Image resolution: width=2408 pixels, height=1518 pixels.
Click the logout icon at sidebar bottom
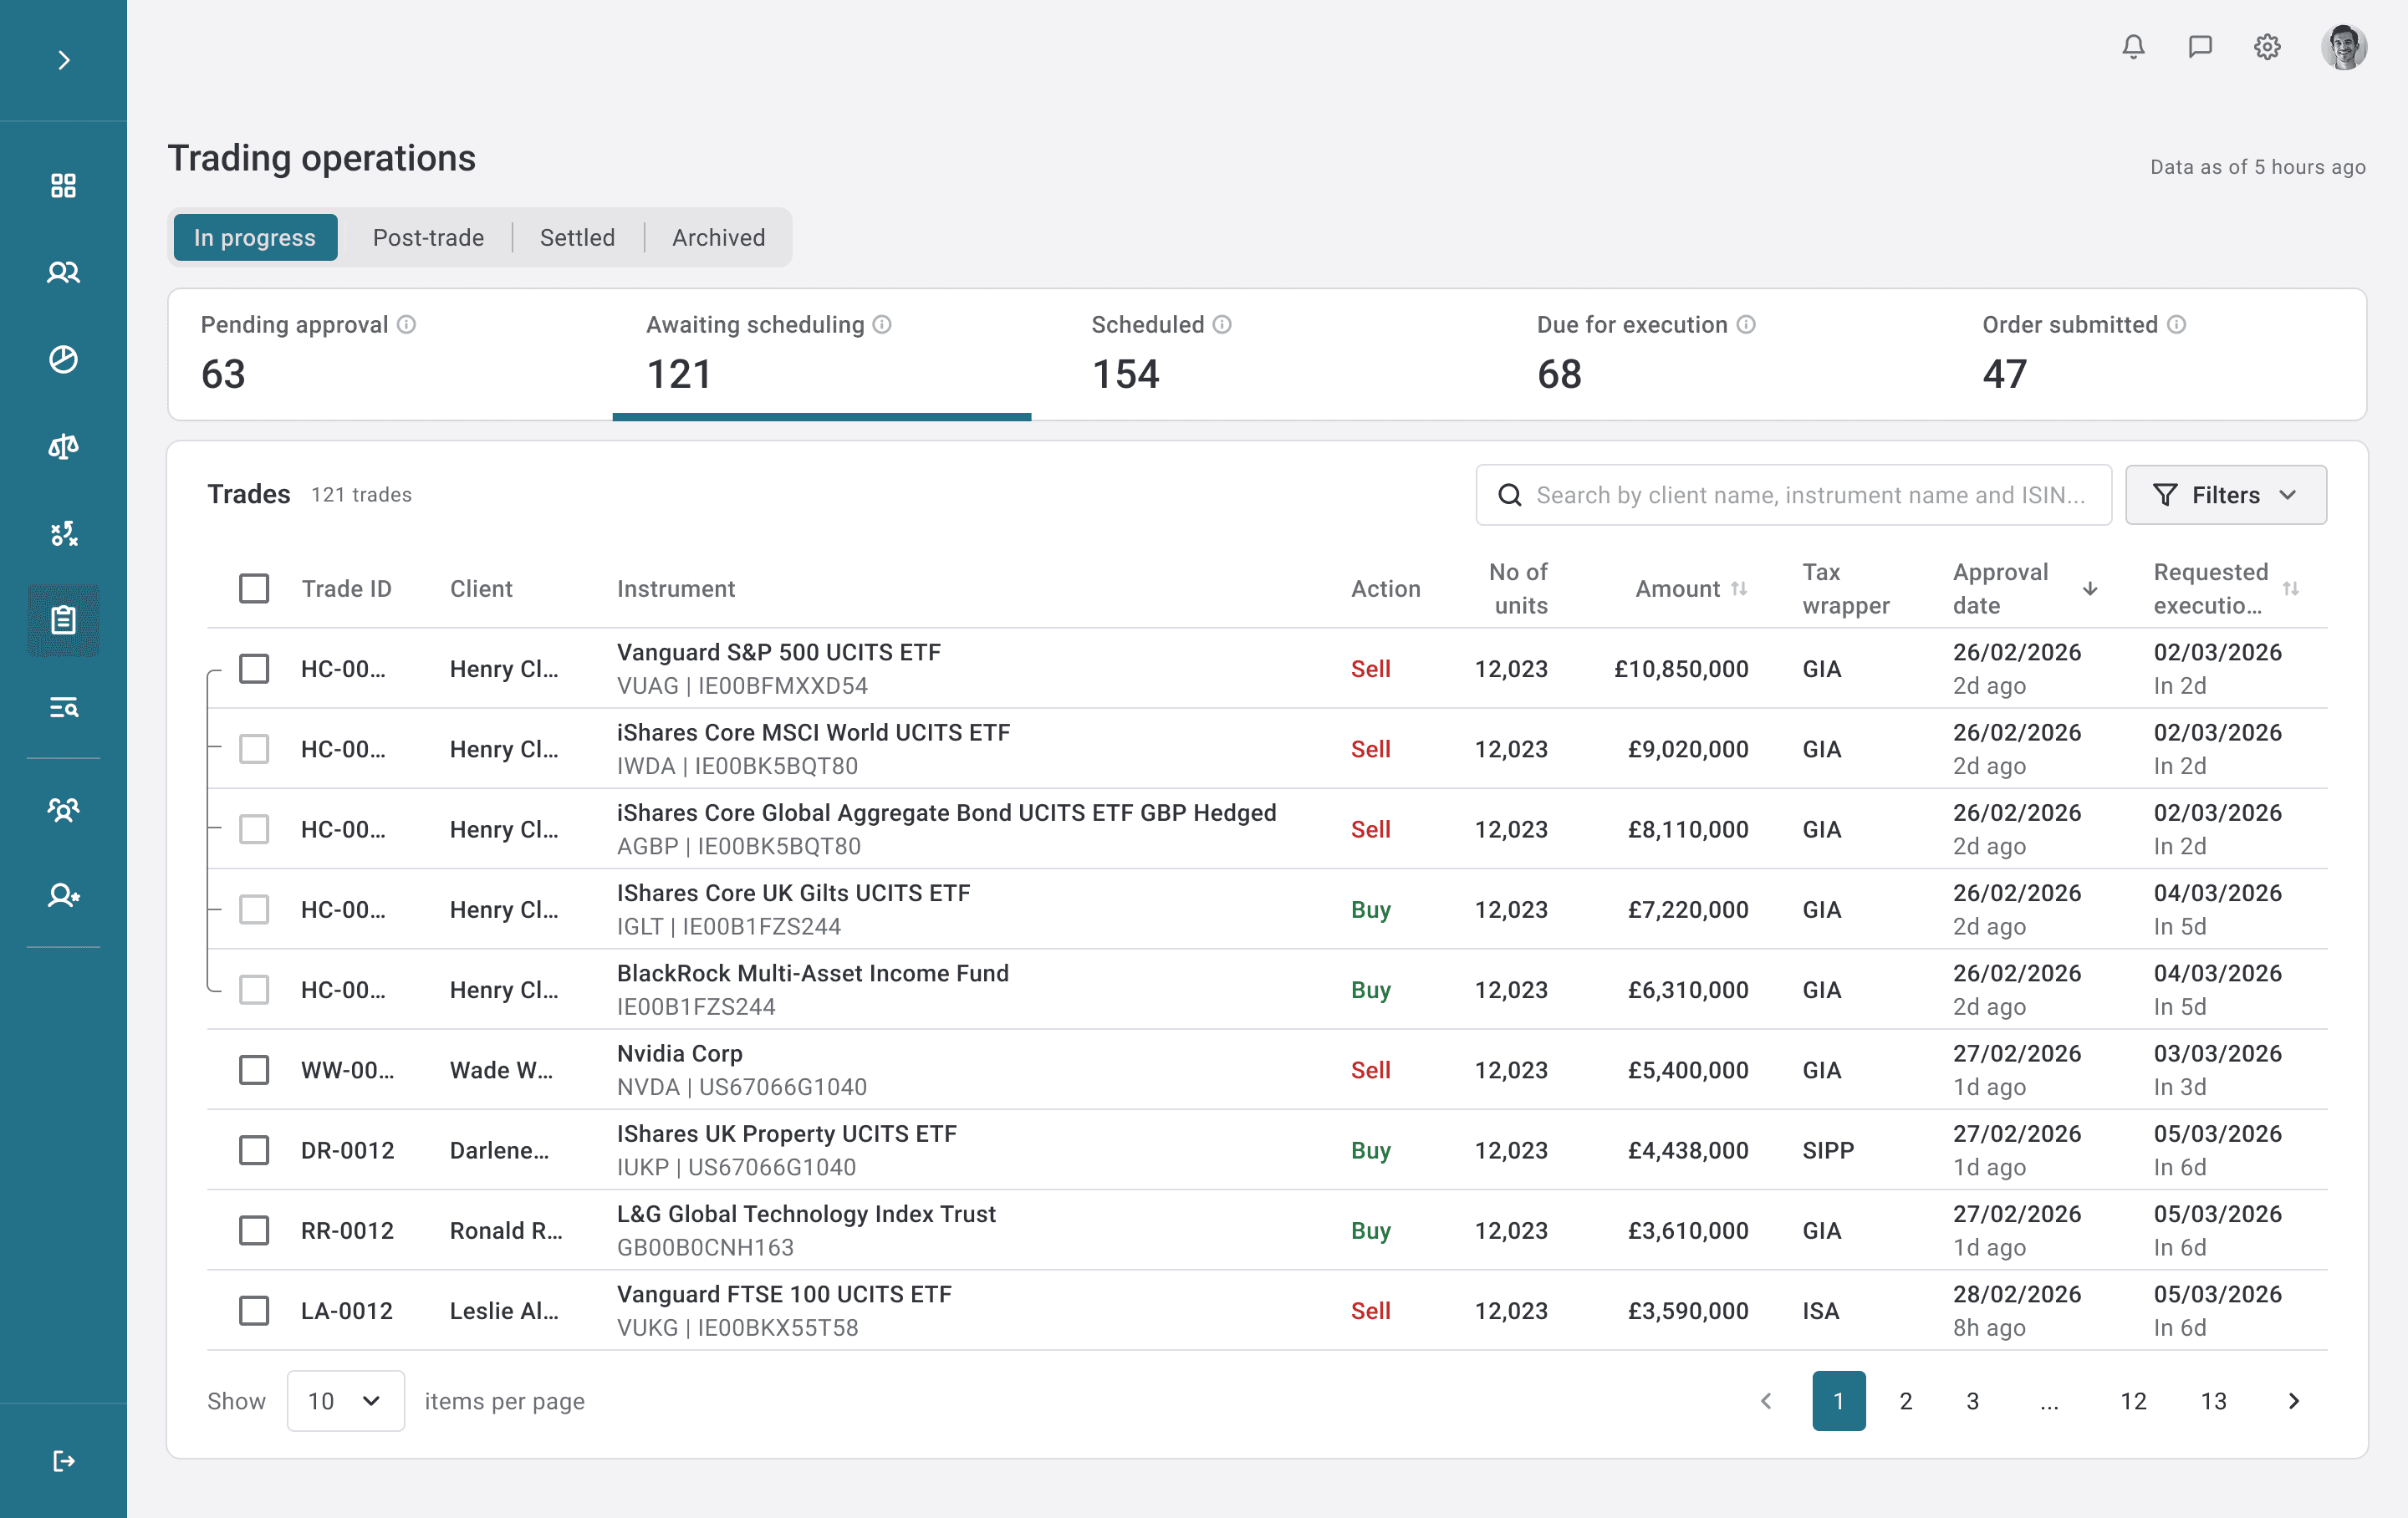click(63, 1461)
